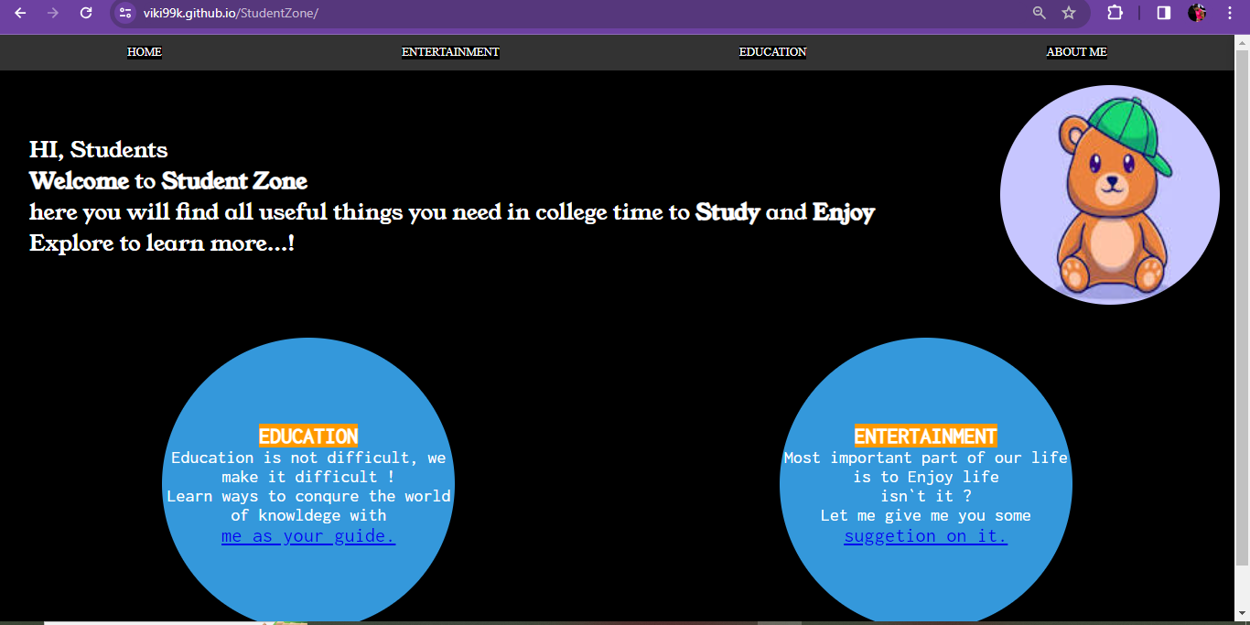
Task: Reload the Student Zone page
Action: click(86, 13)
